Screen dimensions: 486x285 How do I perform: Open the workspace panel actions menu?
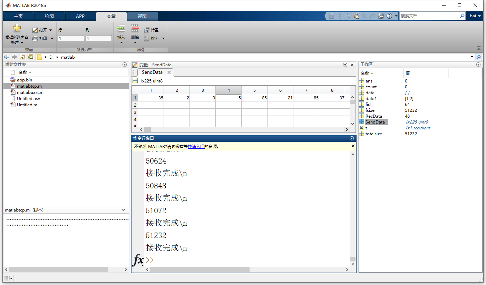(478, 65)
